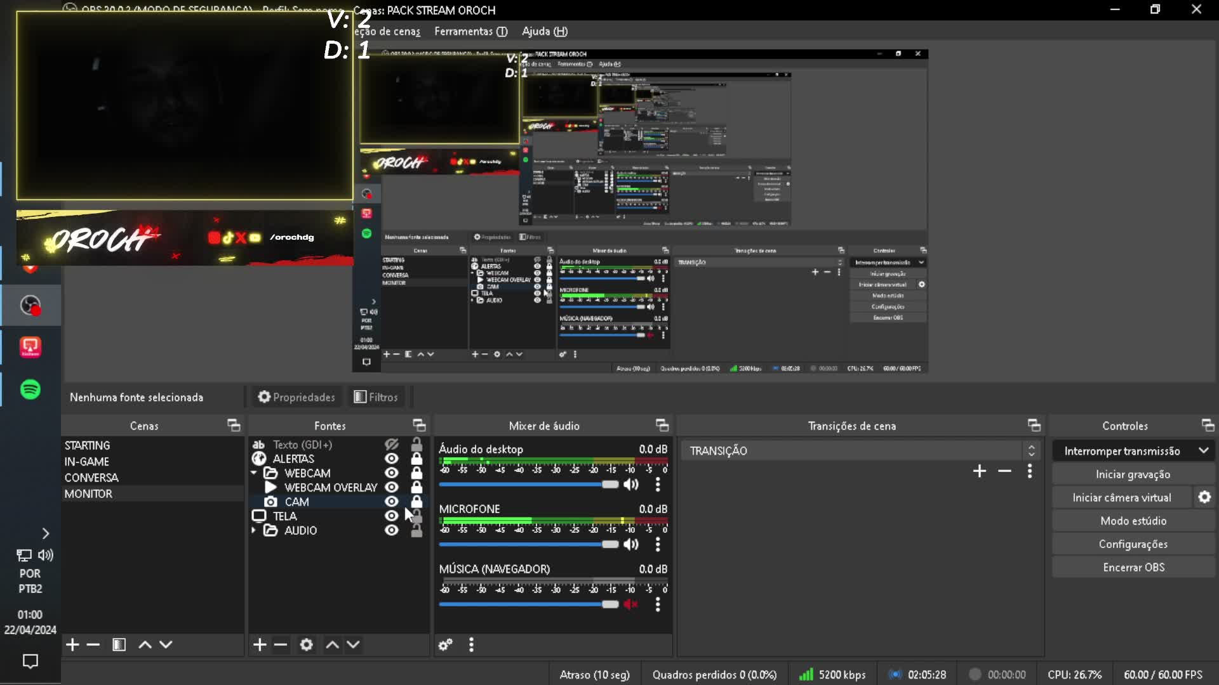Unlock the WEBCAM OVERLAY source

pyautogui.click(x=416, y=487)
